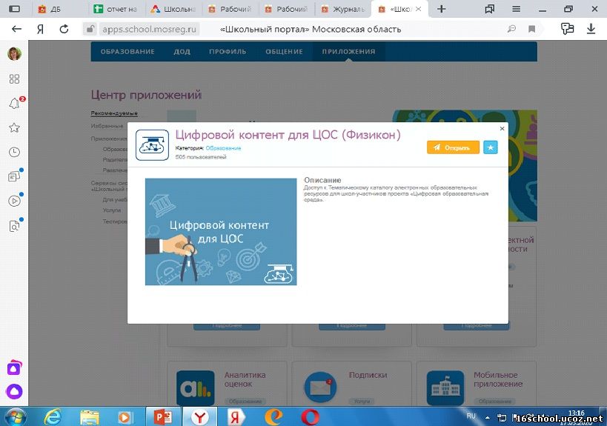The width and height of the screenshot is (607, 426).
Task: Open Yandex home via Я icon
Action: click(40, 29)
